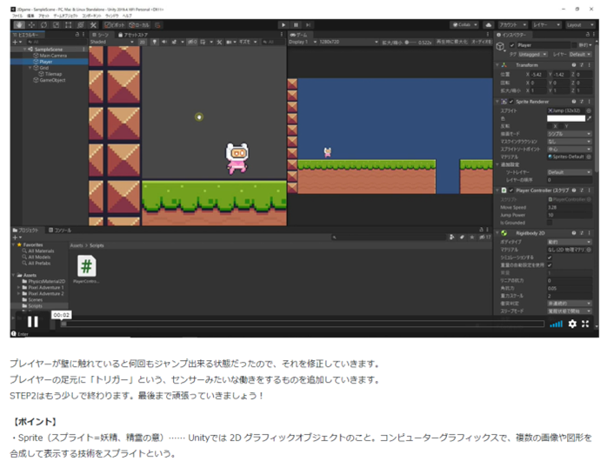The height and width of the screenshot is (461, 607).
Task: Open video player settings gear
Action: pos(572,324)
